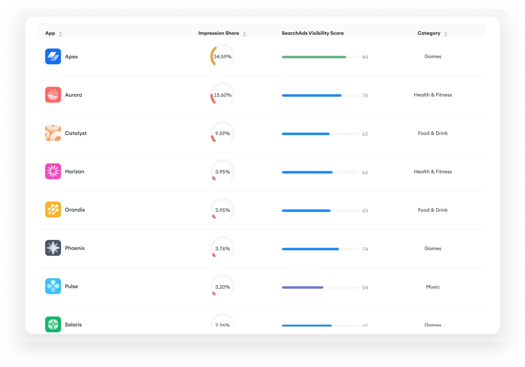Viewport: 525px width, 367px height.
Task: Select the Catalyst app icon
Action: coord(53,133)
